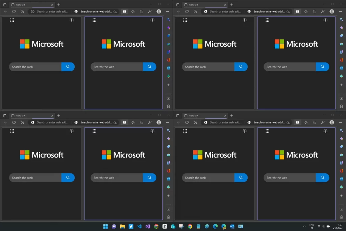Click the waffle app launcher icon
Viewport: 346px width, 231px height.
coord(12,20)
